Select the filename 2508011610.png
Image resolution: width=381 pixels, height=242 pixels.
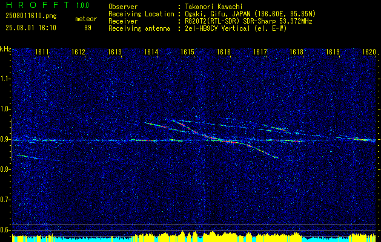[31, 16]
